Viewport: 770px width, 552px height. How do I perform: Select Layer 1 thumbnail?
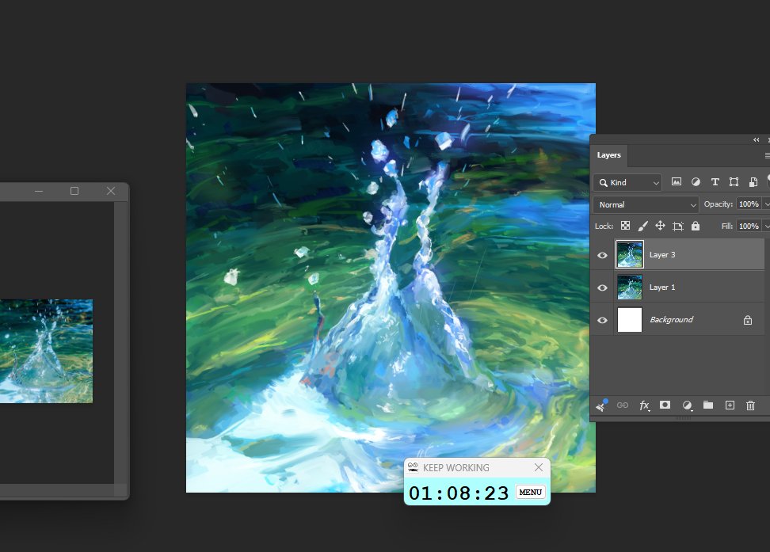630,287
